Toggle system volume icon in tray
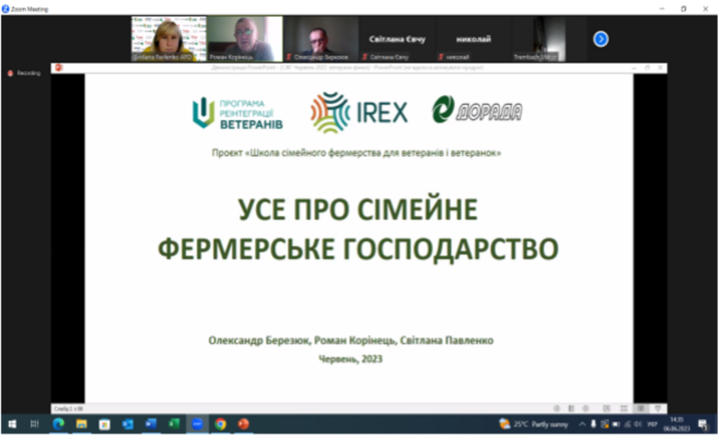 click(638, 424)
